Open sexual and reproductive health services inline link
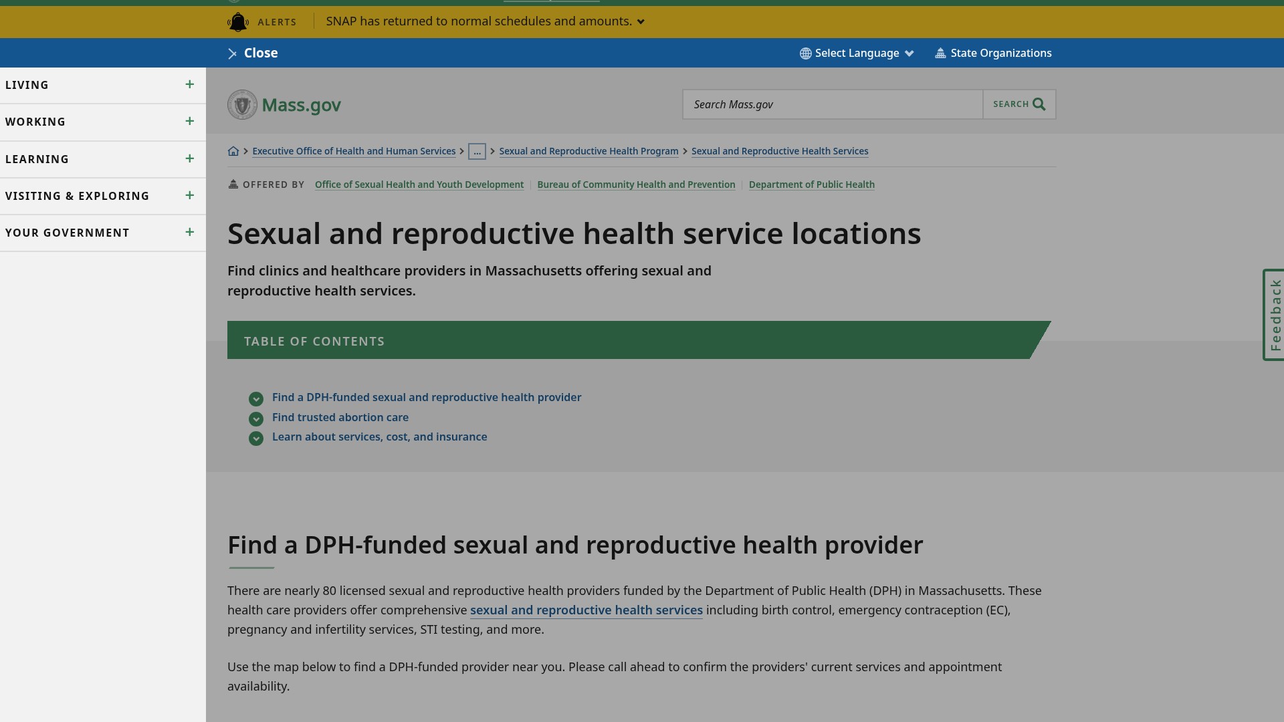The width and height of the screenshot is (1284, 722). point(586,610)
